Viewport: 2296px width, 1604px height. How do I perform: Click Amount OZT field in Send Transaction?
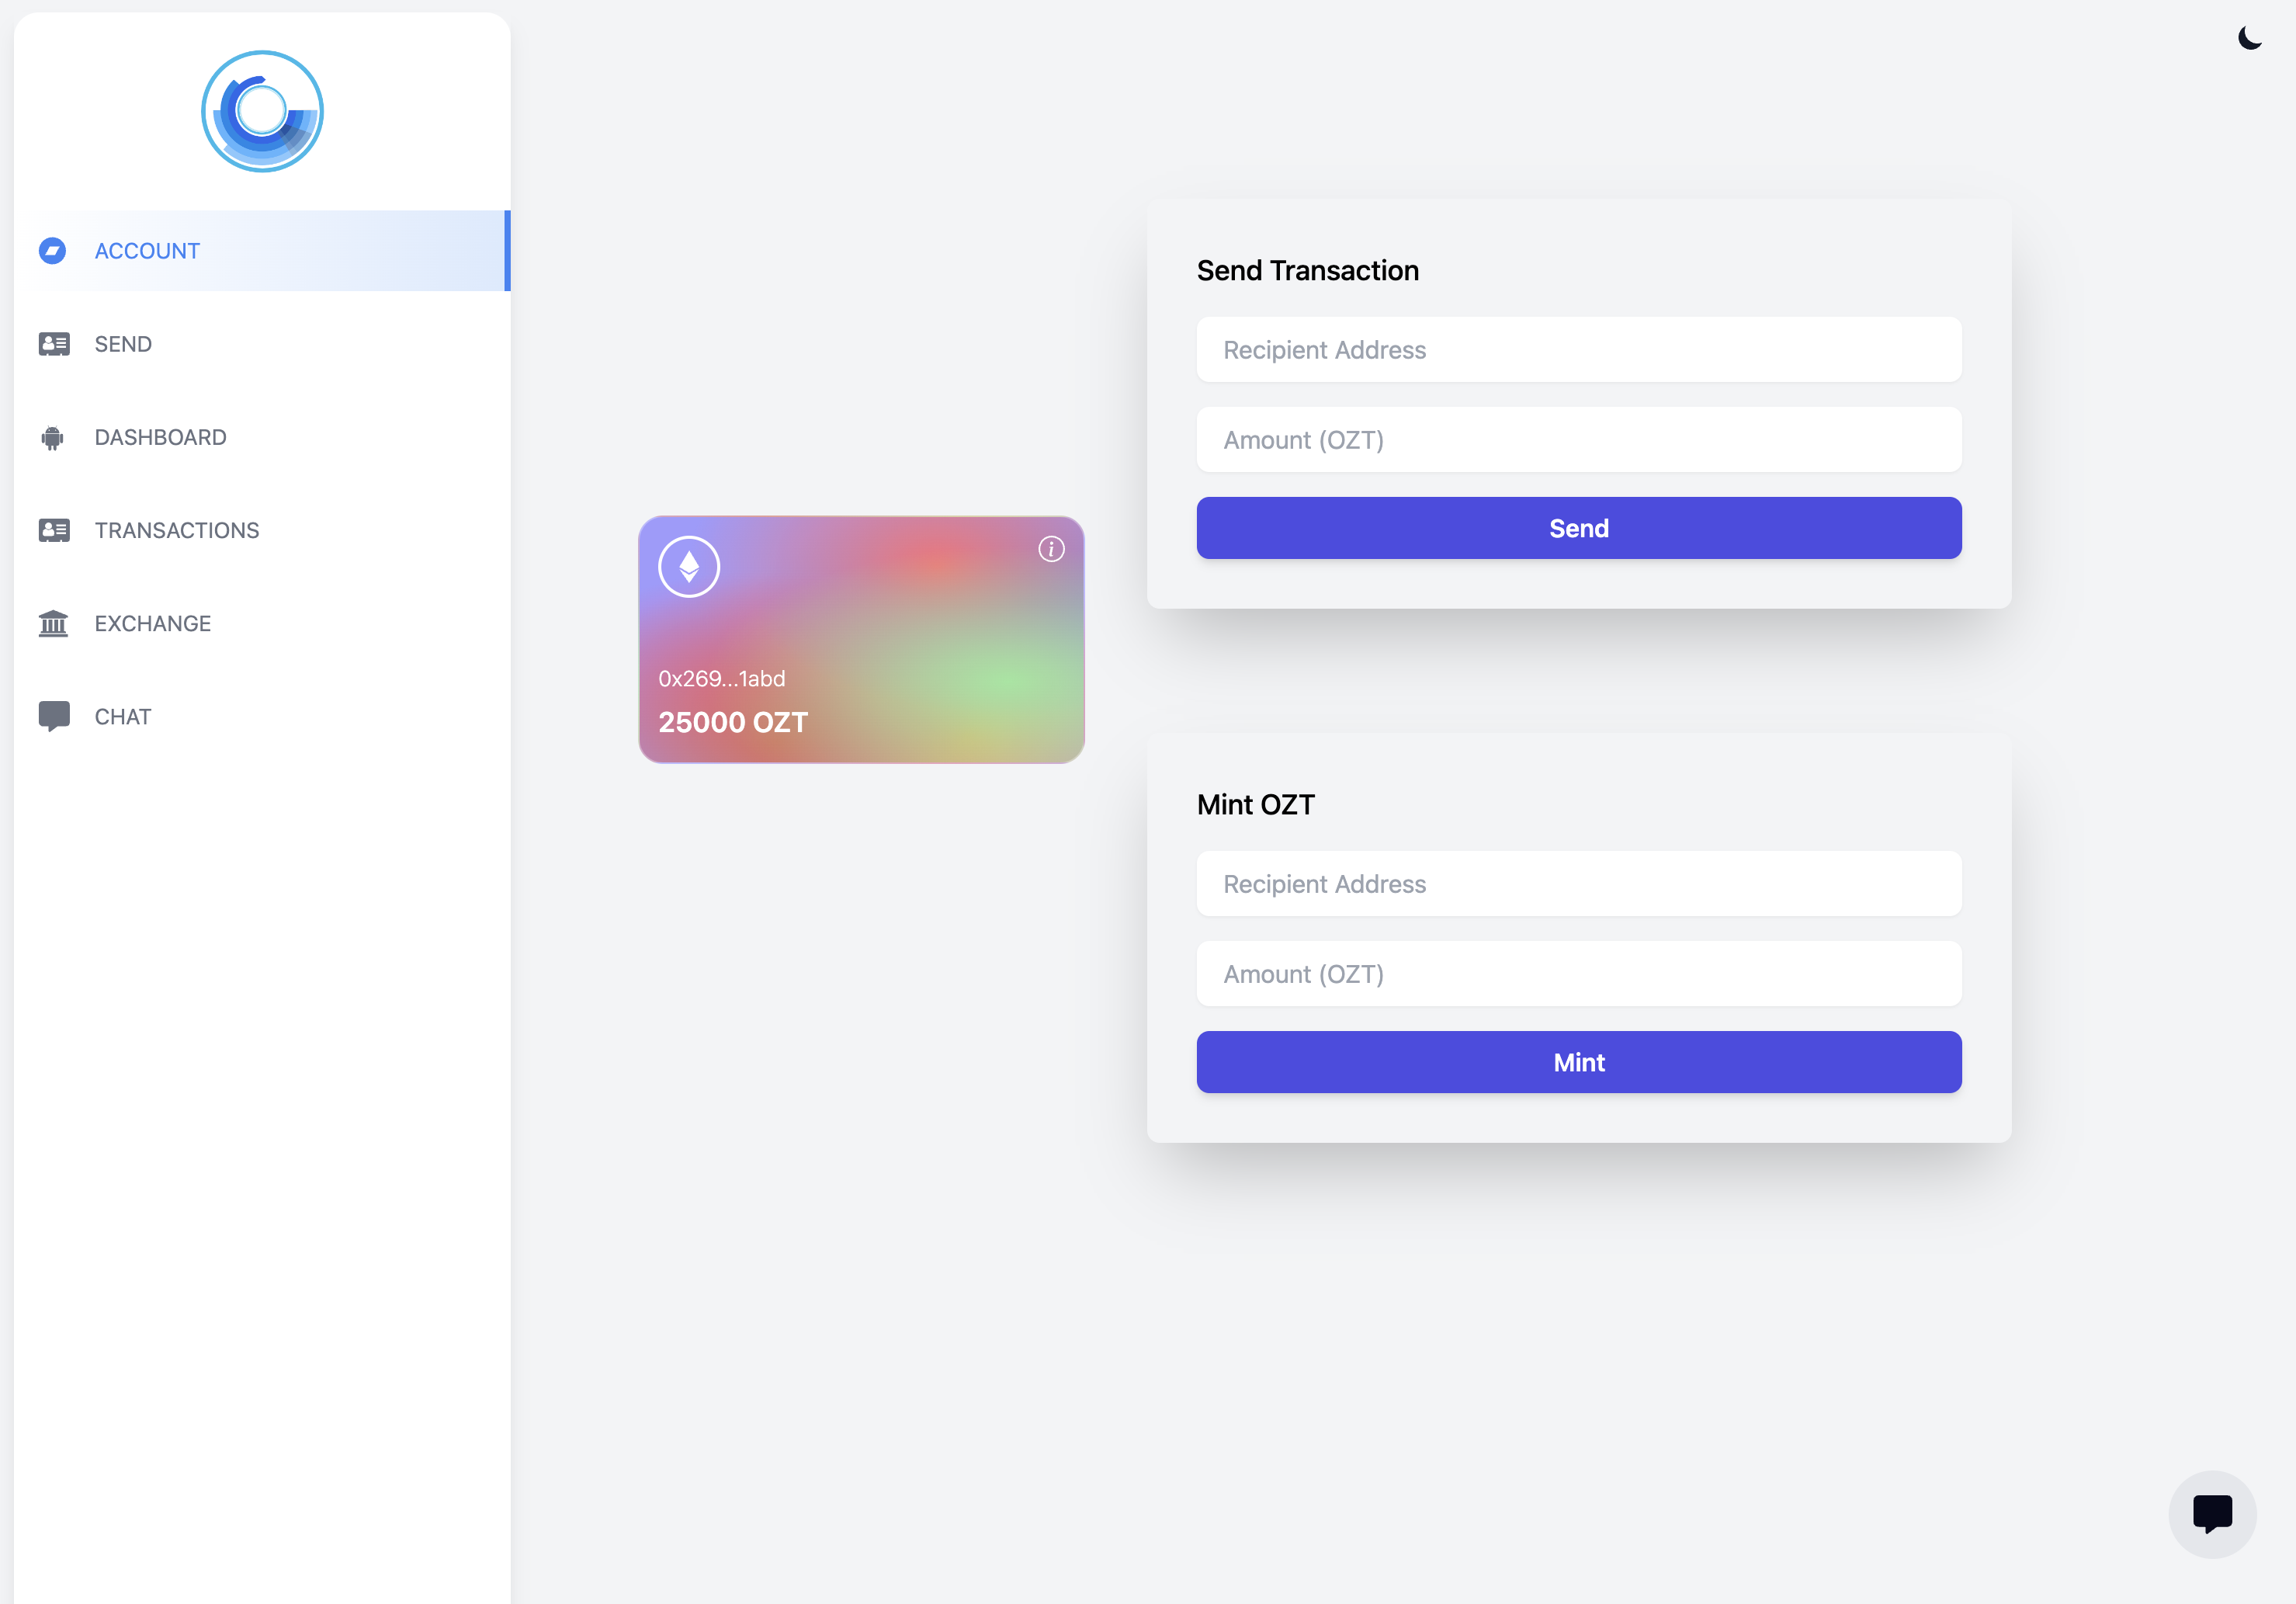(1579, 438)
